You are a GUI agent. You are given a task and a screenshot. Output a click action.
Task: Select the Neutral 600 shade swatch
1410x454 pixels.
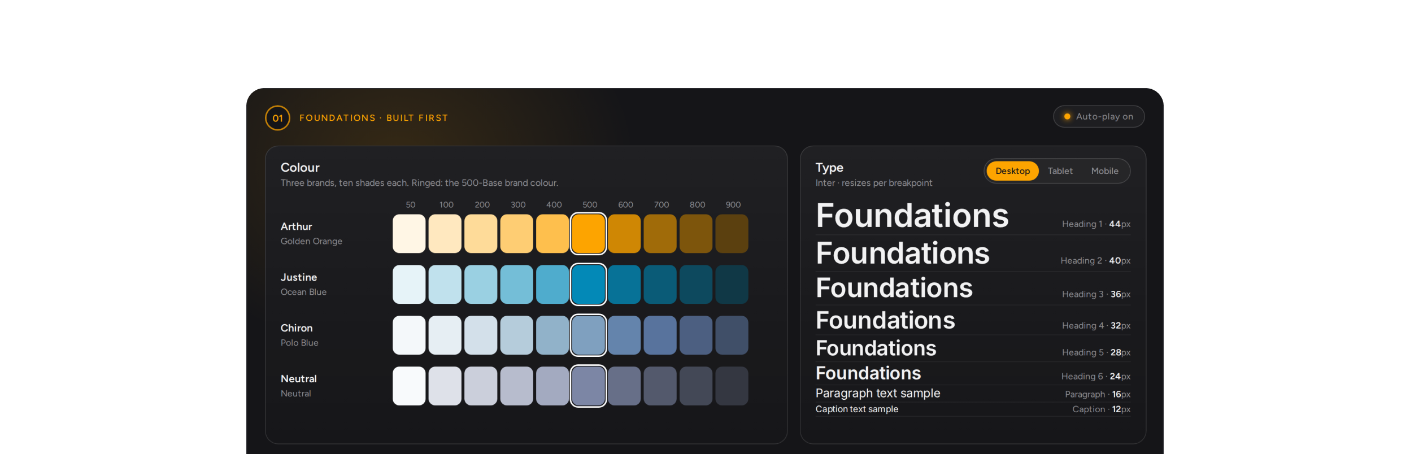pyautogui.click(x=624, y=386)
